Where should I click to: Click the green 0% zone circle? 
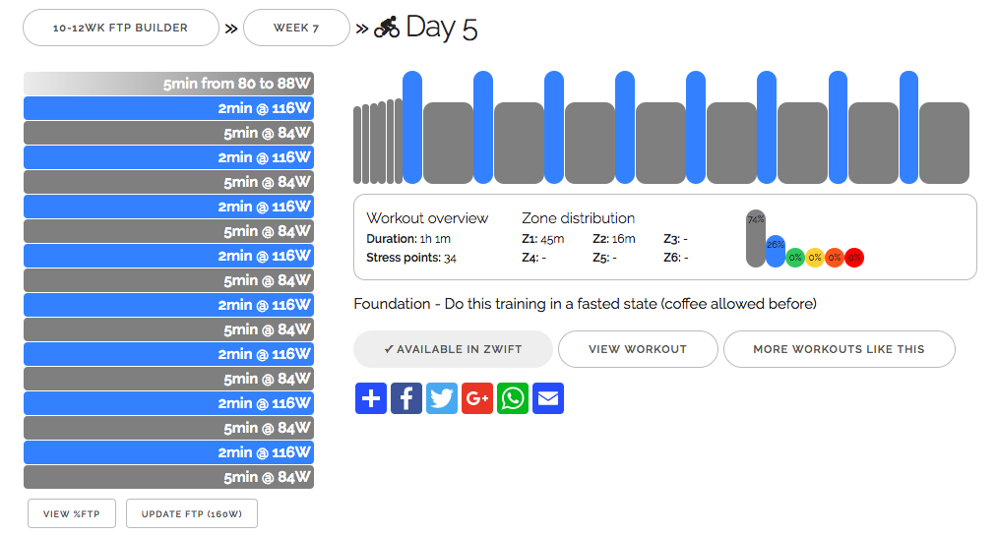click(795, 258)
